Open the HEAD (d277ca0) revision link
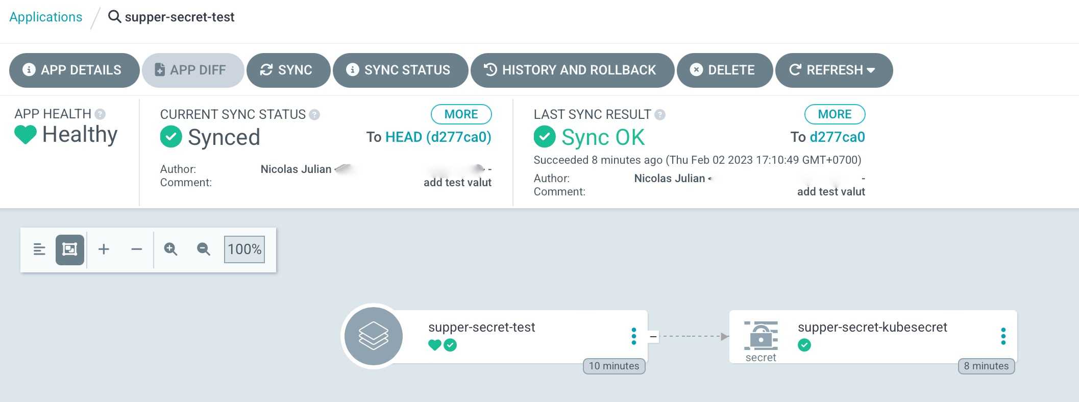 coord(438,137)
